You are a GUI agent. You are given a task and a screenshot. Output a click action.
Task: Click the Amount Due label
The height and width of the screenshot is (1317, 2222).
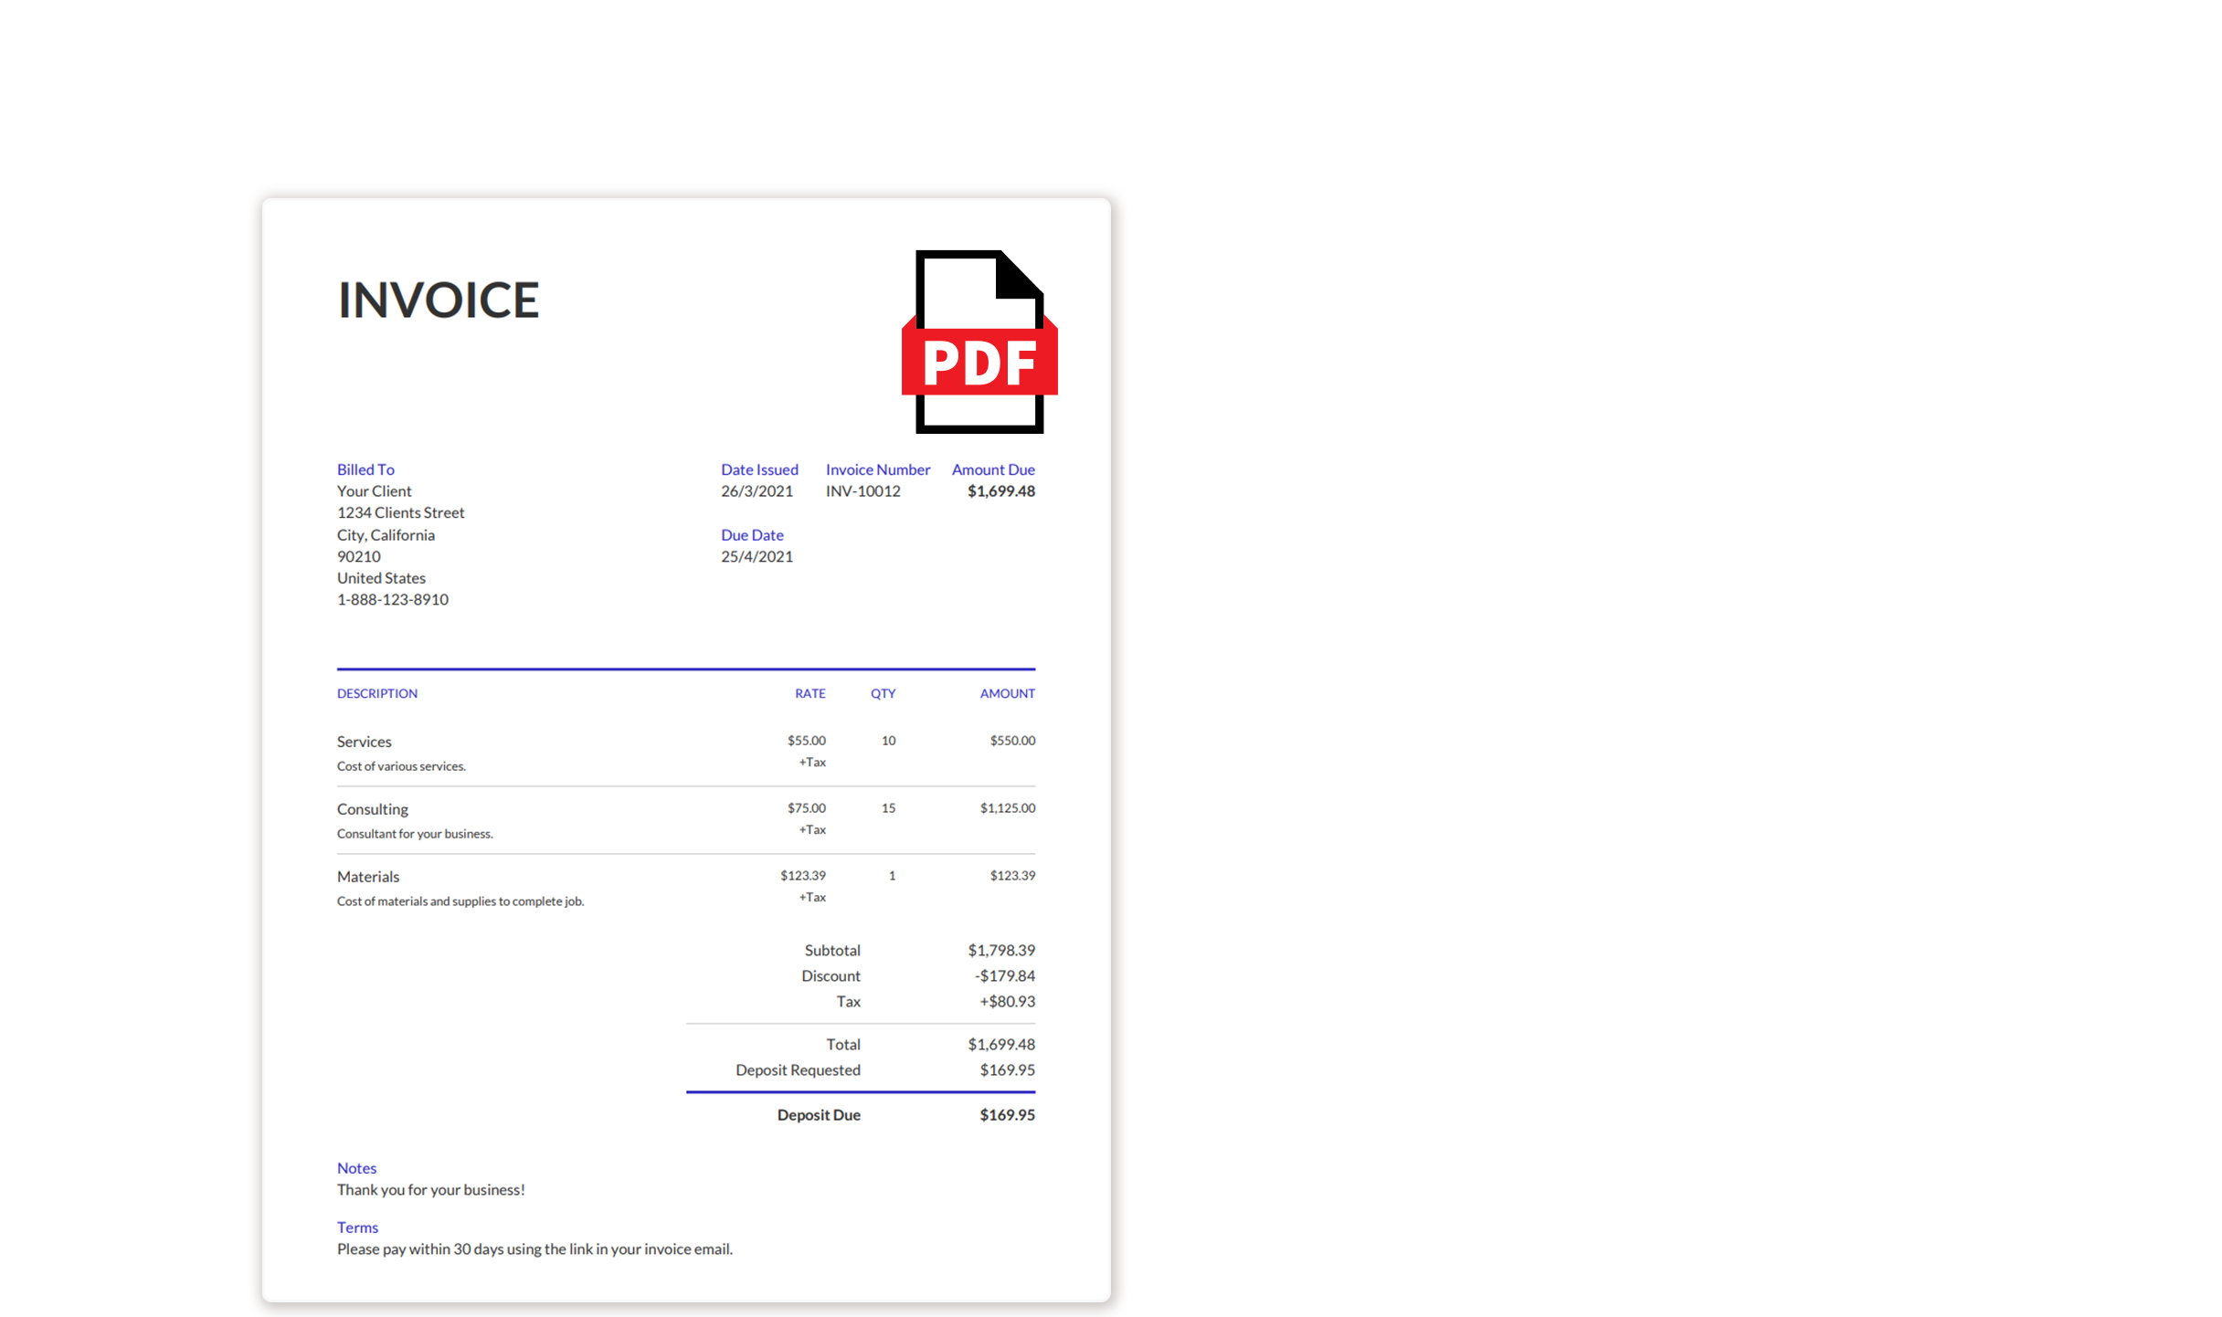[992, 469]
